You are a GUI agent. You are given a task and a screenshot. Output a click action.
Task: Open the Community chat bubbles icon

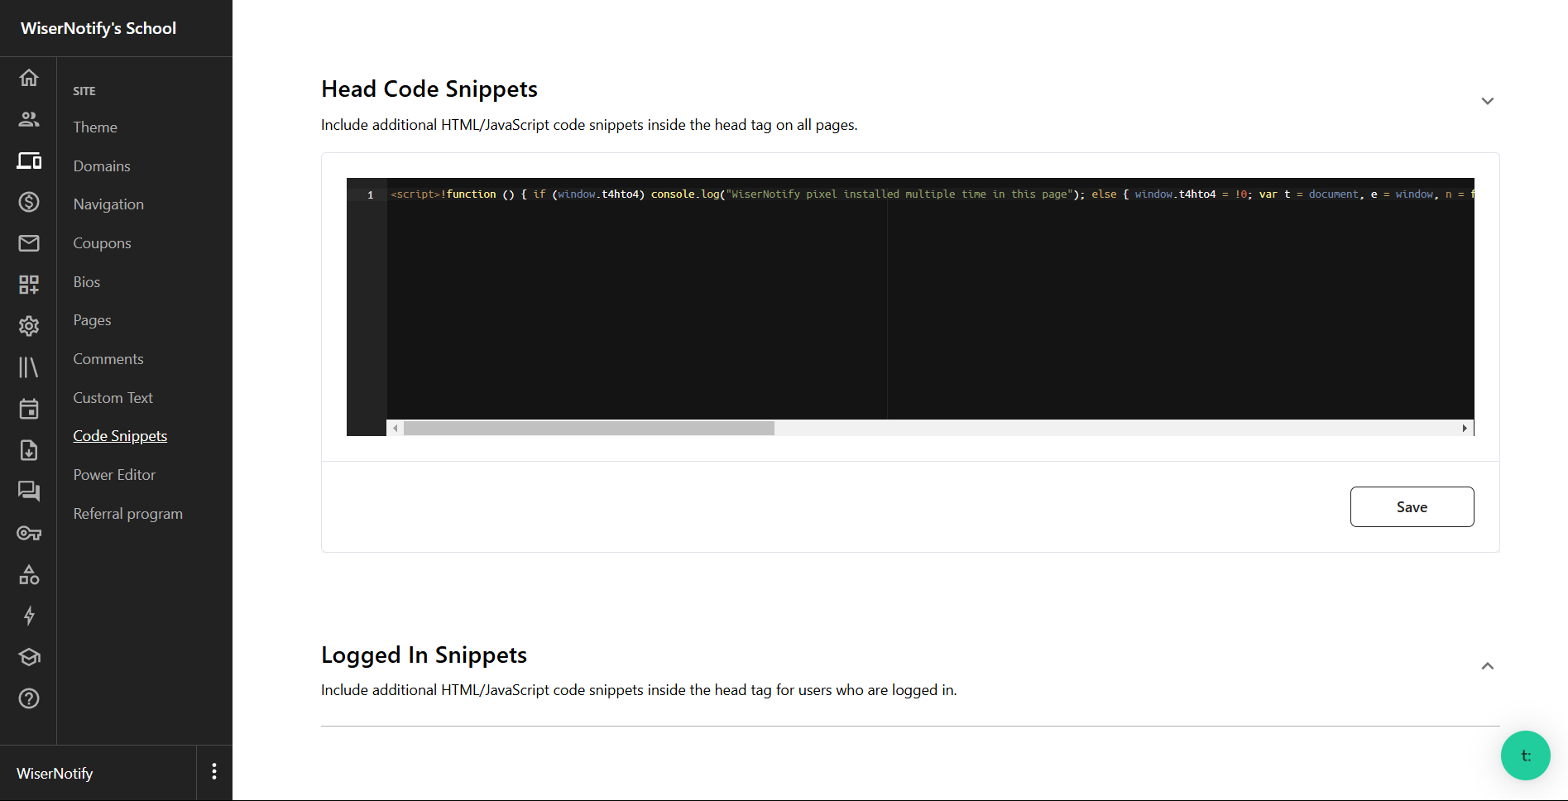point(29,492)
